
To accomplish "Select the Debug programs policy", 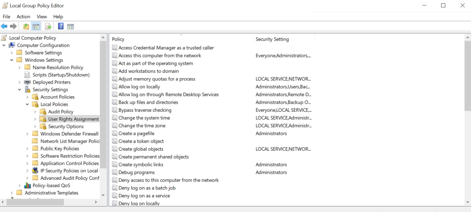I will tap(137, 172).
